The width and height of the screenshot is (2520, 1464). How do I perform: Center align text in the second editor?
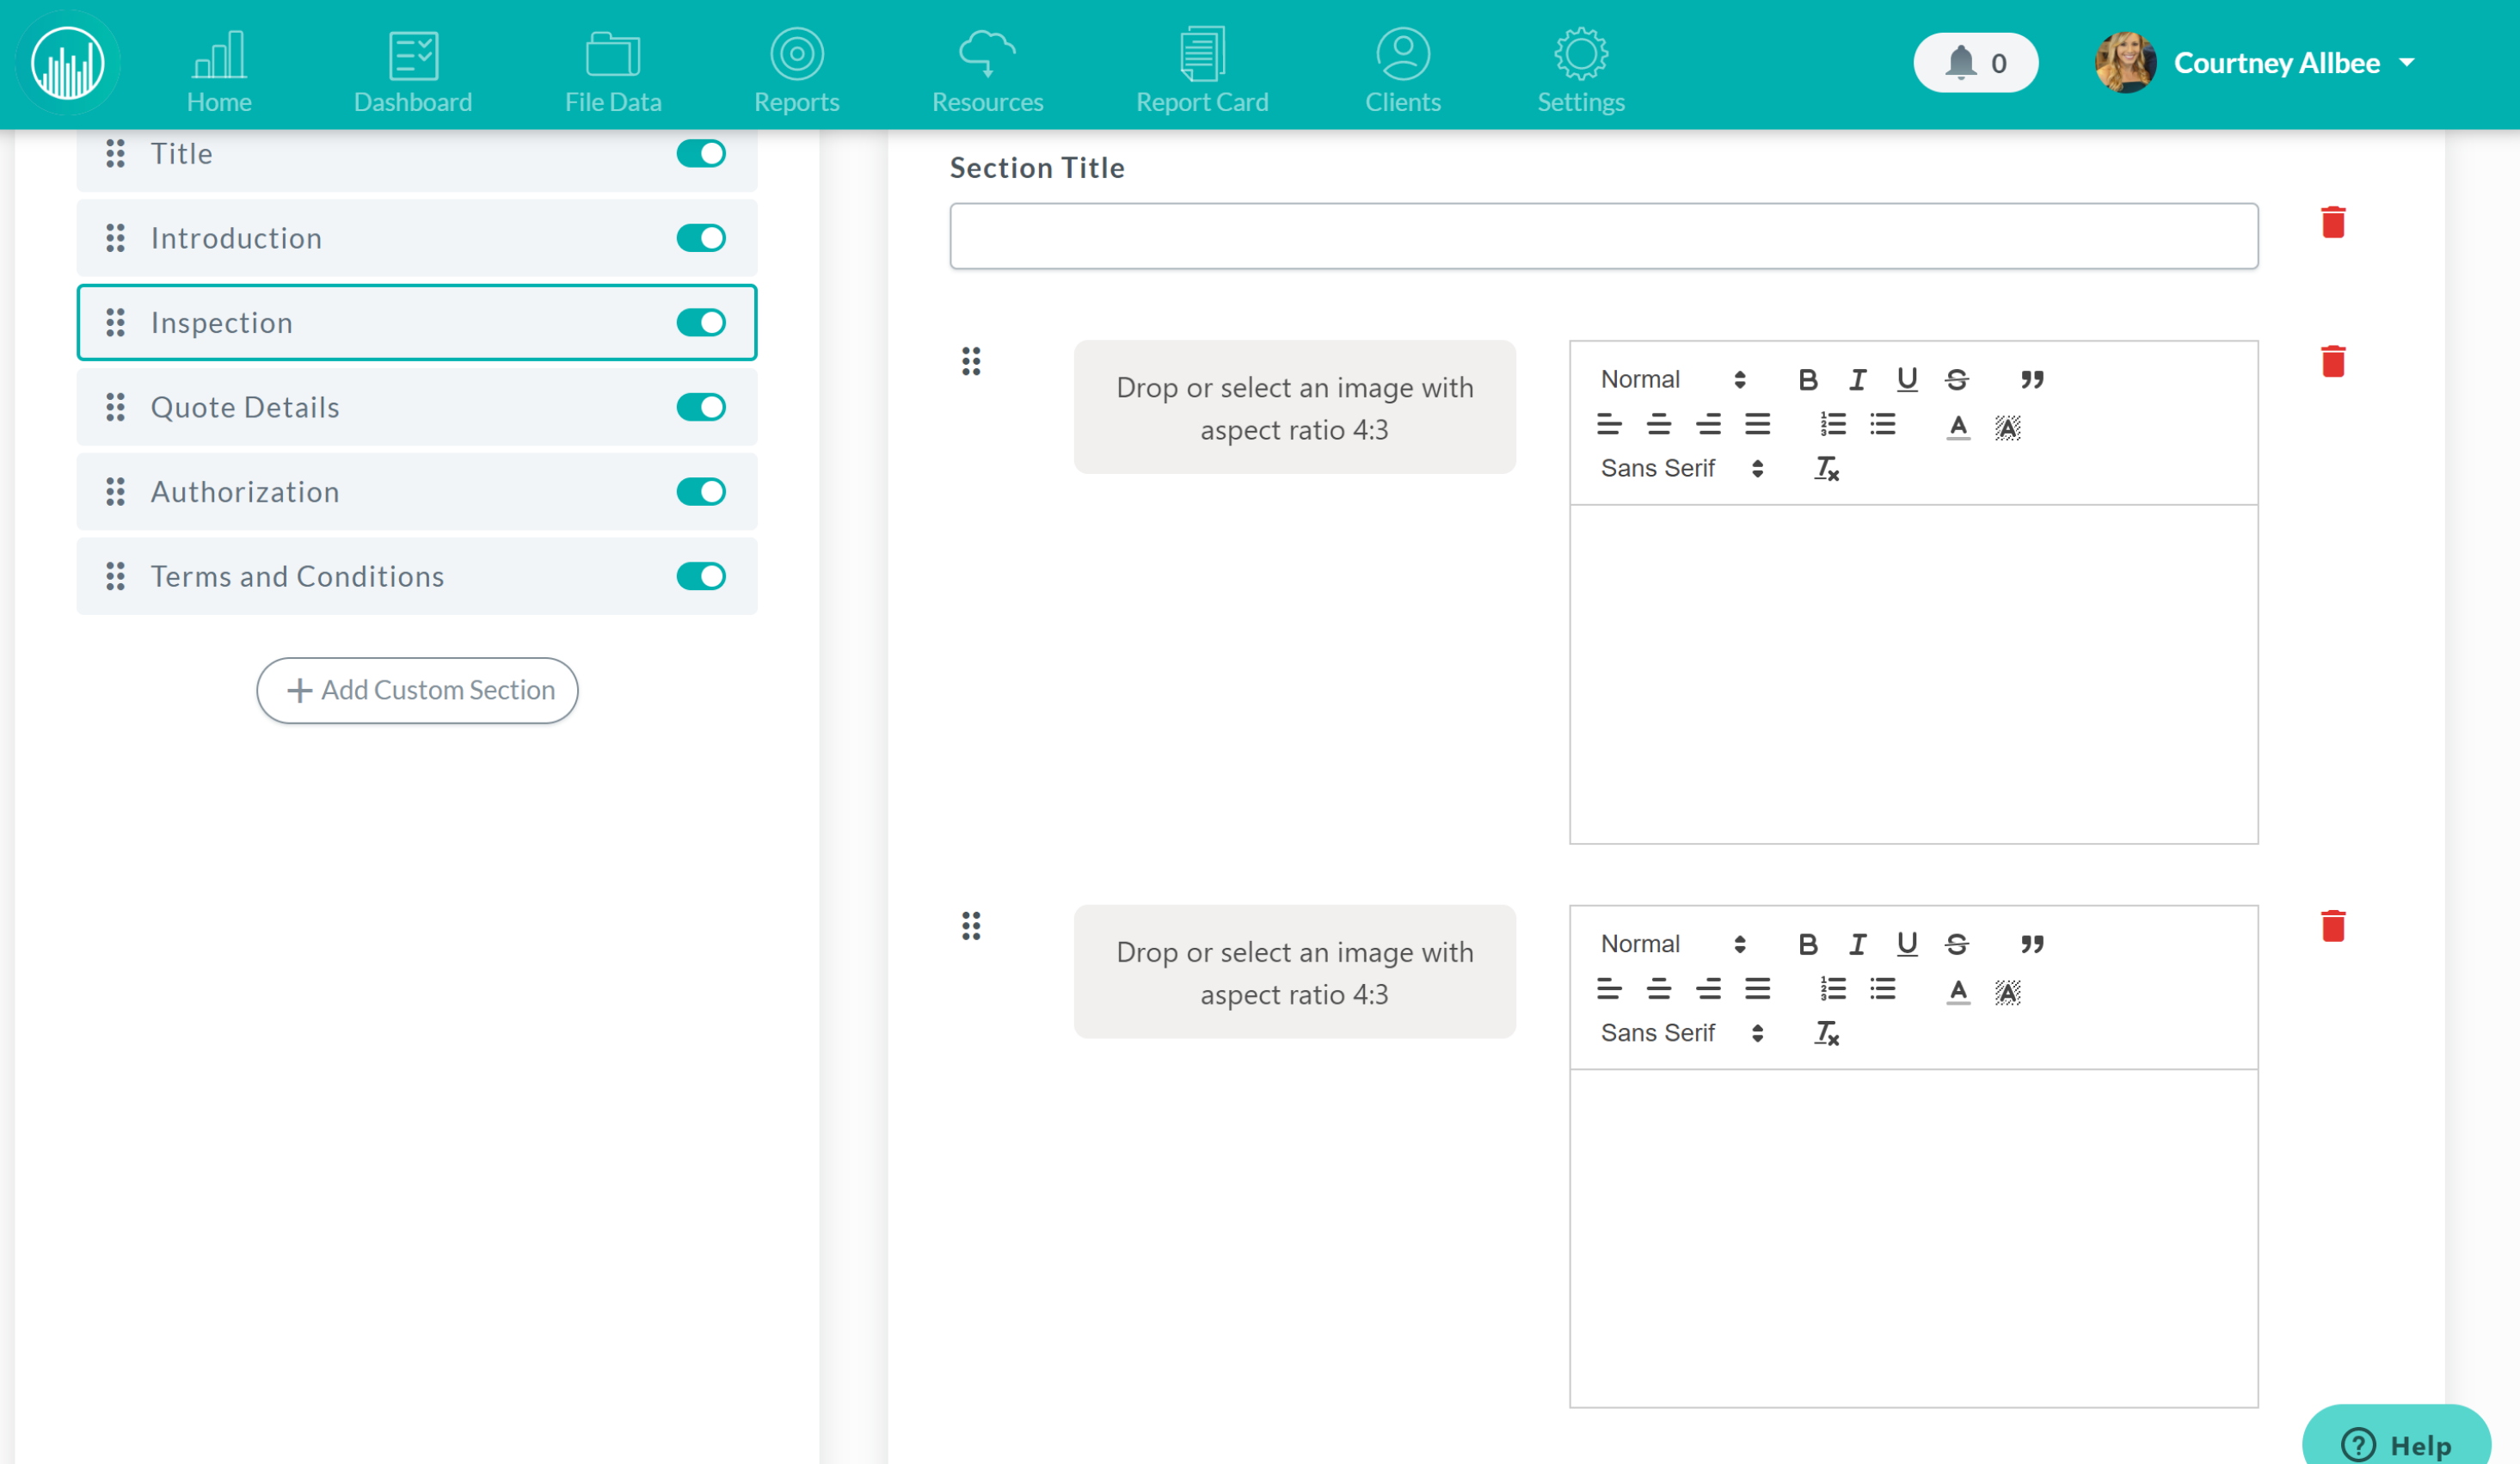(1659, 990)
